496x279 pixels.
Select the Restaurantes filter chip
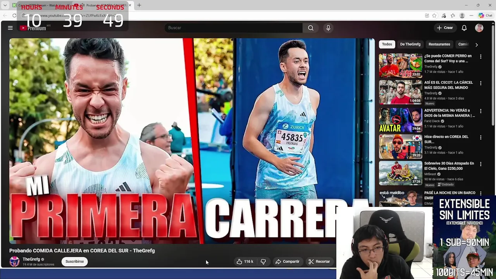pos(439,44)
